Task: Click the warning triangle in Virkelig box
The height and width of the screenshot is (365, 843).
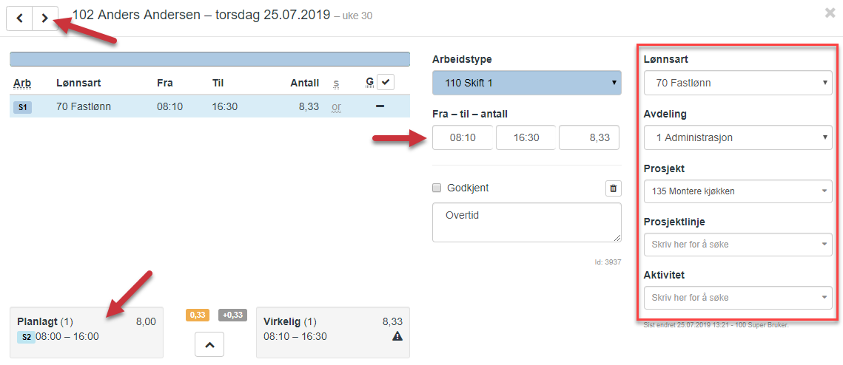Action: point(397,336)
